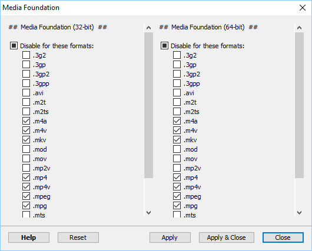Click the 32-bit panel scroll down arrow
312x251 pixels.
click(x=148, y=213)
